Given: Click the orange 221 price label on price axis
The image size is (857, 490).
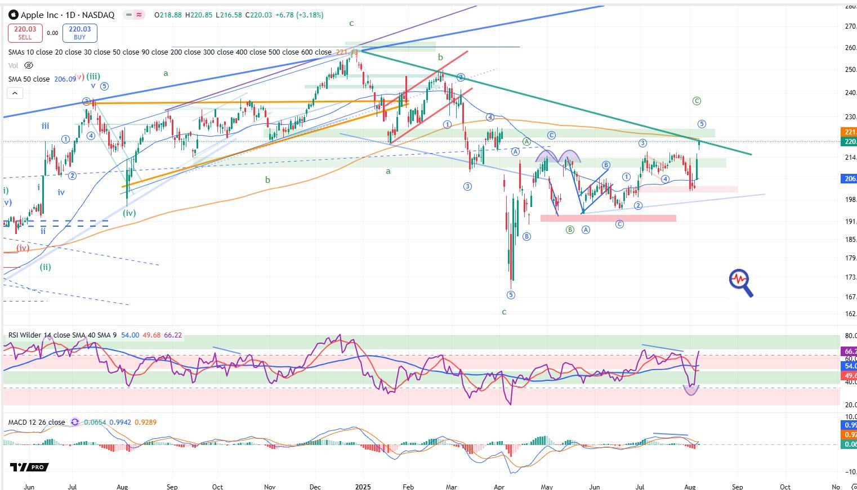Looking at the screenshot, I should click(848, 132).
